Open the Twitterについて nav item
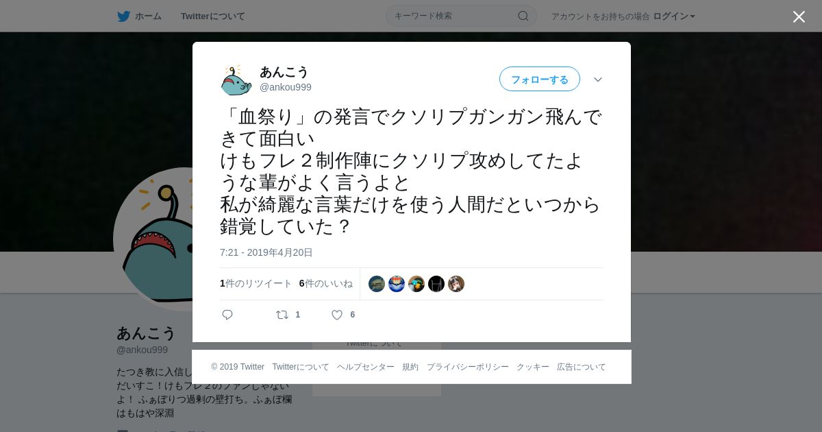This screenshot has height=432, width=822. click(213, 16)
